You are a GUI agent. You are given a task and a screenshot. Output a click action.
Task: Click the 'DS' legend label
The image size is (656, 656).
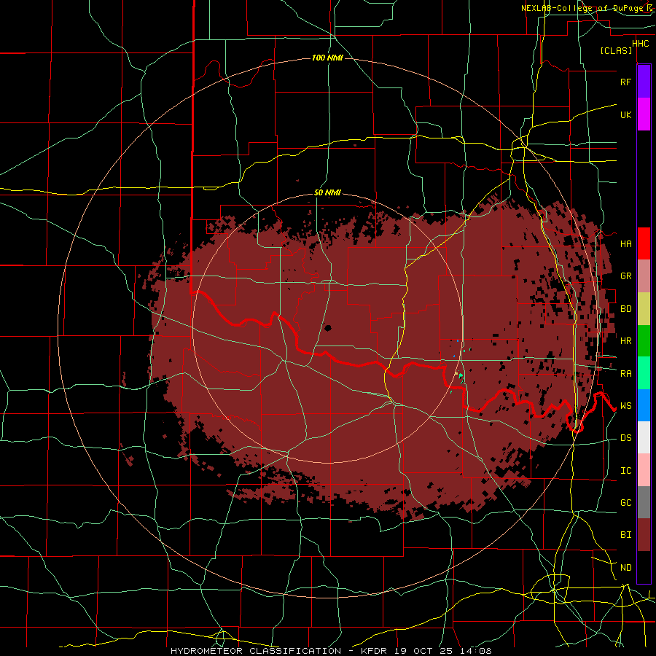click(x=625, y=438)
